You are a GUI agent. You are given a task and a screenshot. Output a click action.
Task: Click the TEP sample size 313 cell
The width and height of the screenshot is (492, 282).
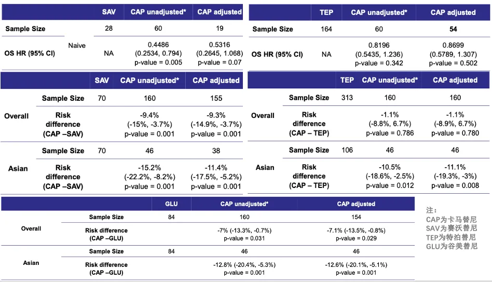(x=347, y=98)
